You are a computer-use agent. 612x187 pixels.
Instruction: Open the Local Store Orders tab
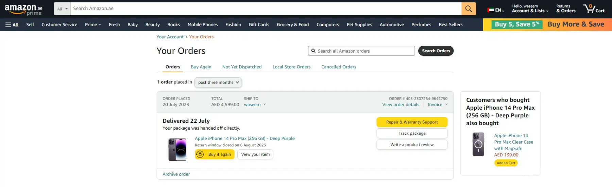[x=291, y=67]
